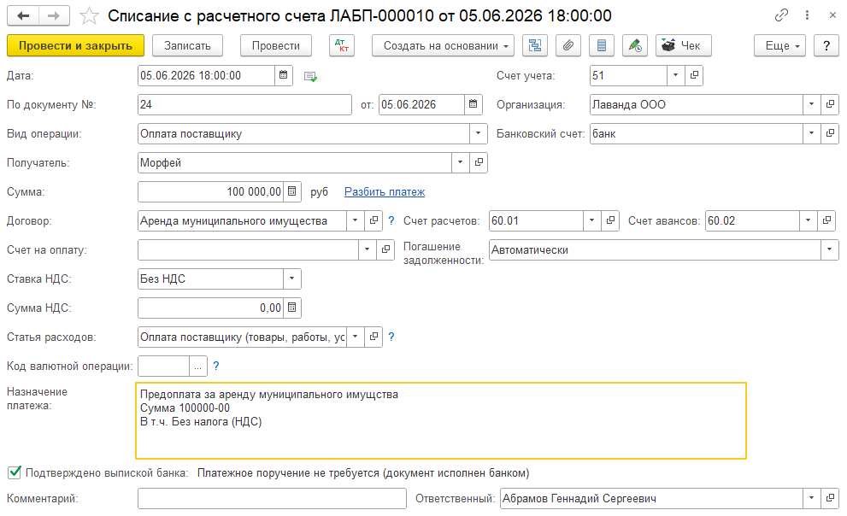Viewport: 847px width, 516px height.
Task: Show Дт/Кт postings of the document
Action: click(x=341, y=46)
